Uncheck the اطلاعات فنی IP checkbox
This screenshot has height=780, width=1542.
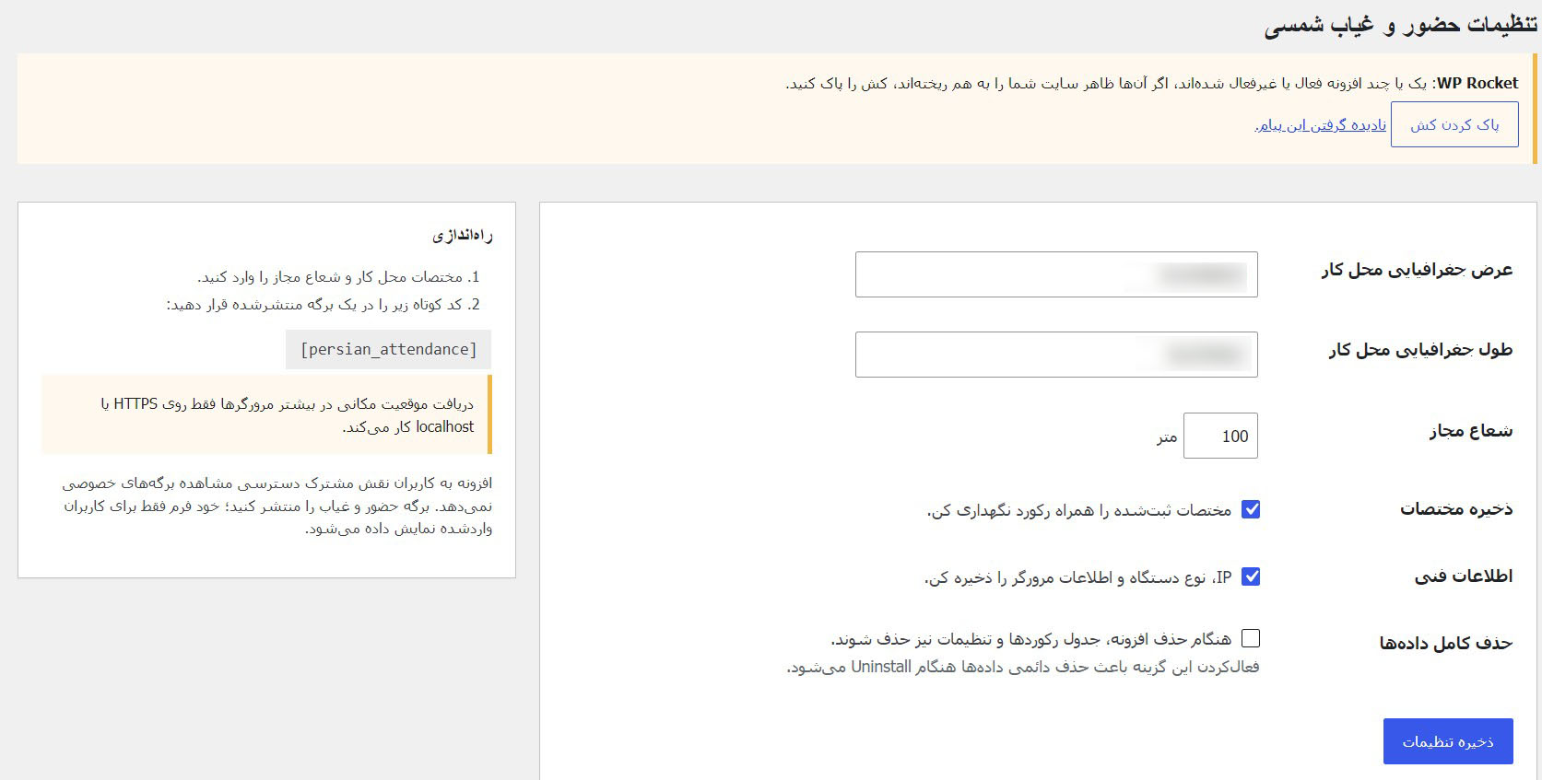click(x=1250, y=576)
